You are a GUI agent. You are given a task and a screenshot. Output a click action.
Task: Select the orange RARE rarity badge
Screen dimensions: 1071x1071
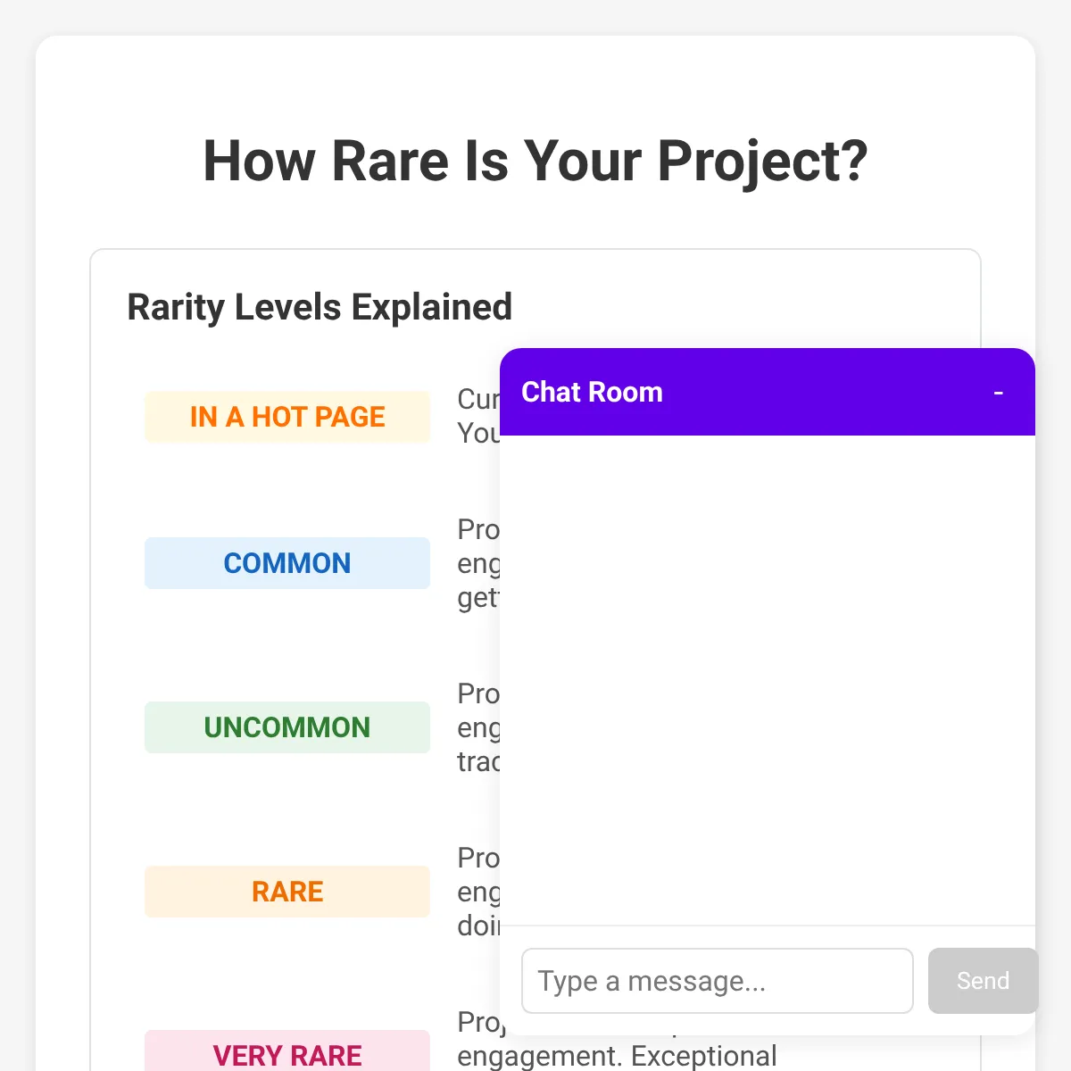click(287, 892)
